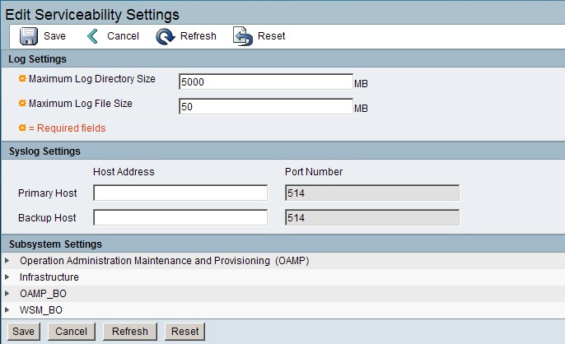Edit the Maximum Log Directory Size field
Screen dimensions: 565x344
pos(265,81)
